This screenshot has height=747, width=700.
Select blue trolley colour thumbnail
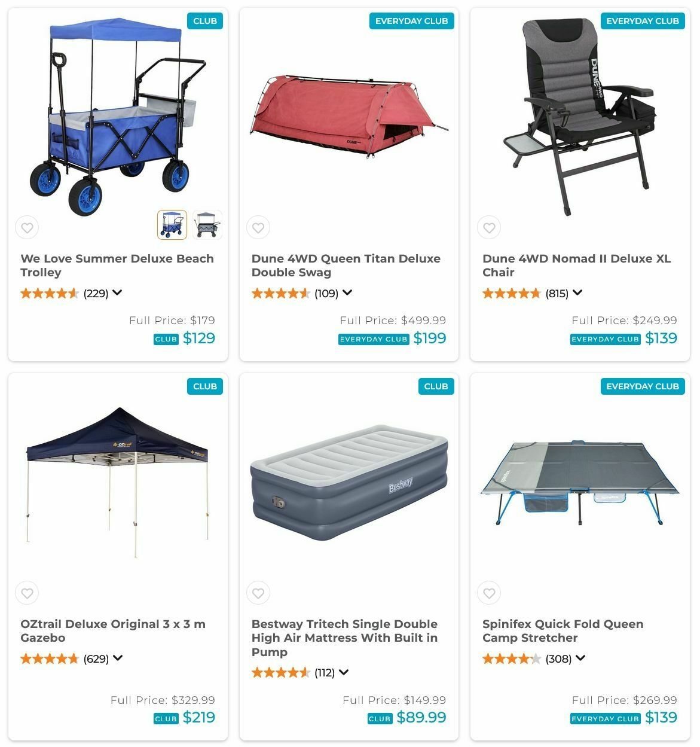[x=172, y=225]
